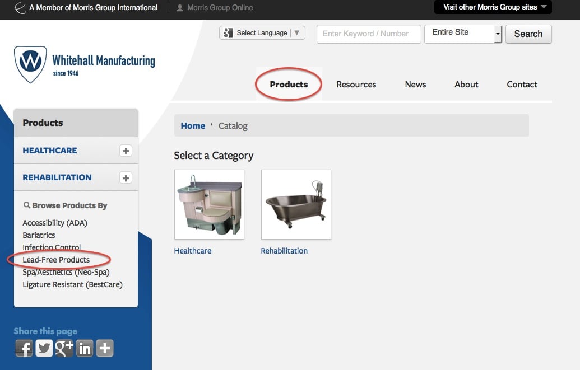This screenshot has height=370, width=580.
Task: Browse Lead-Free Products
Action: (56, 260)
